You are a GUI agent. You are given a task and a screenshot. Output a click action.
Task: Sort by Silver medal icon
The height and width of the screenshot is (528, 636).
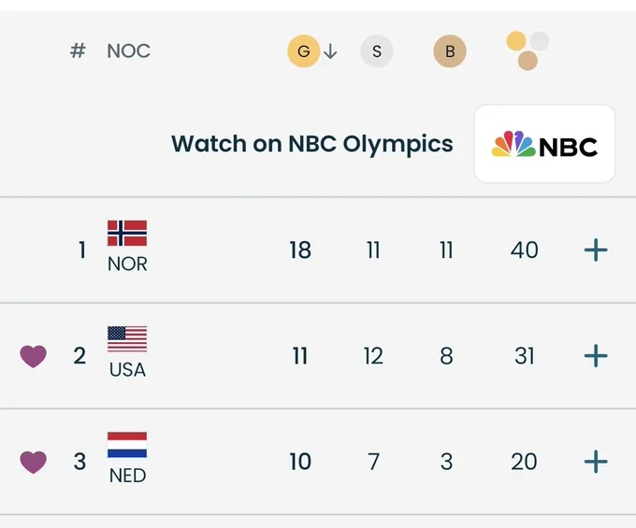click(x=376, y=51)
